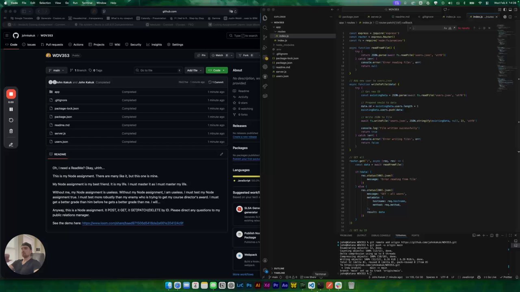Open package-lock.json in GitHub file list
520x292 pixels.
(67, 108)
